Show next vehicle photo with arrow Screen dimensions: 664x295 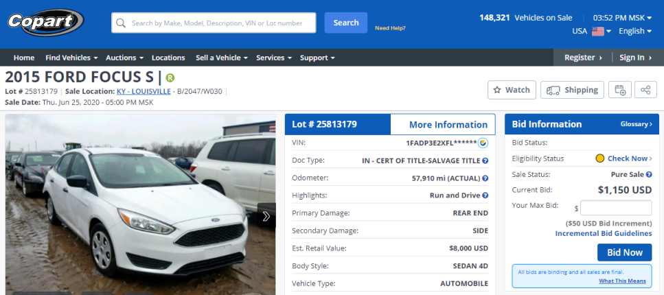pos(266,217)
